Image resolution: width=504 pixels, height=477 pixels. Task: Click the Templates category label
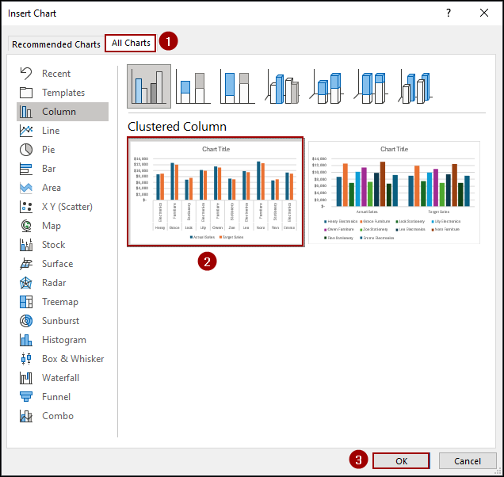[x=63, y=93]
